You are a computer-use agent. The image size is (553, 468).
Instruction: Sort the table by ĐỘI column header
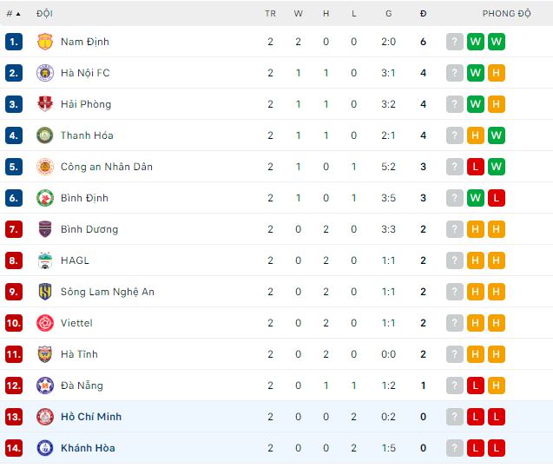pos(44,14)
